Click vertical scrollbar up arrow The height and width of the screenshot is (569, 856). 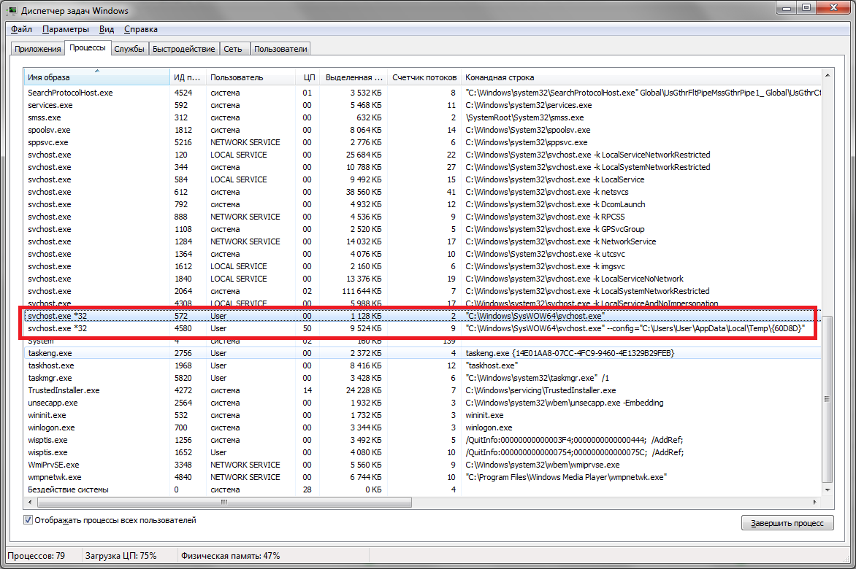pos(828,75)
